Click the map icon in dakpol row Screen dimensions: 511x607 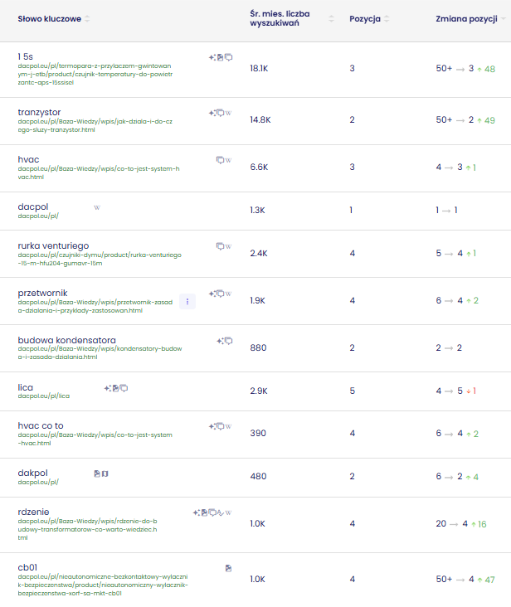(105, 473)
